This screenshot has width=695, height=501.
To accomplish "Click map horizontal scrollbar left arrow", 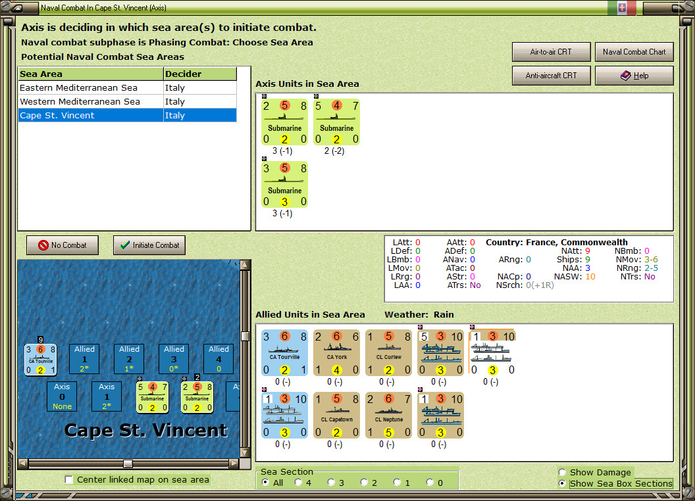I will [22, 464].
